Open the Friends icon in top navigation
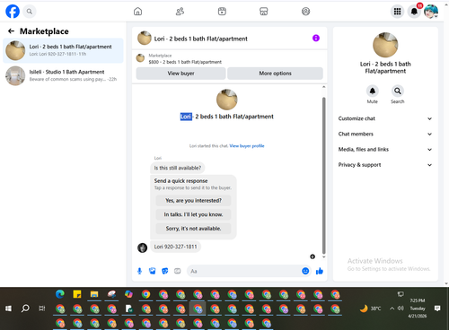The width and height of the screenshot is (449, 330). 180,12
